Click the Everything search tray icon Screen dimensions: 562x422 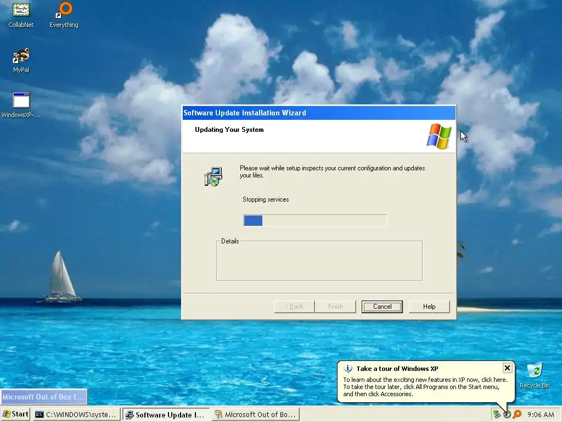point(517,414)
